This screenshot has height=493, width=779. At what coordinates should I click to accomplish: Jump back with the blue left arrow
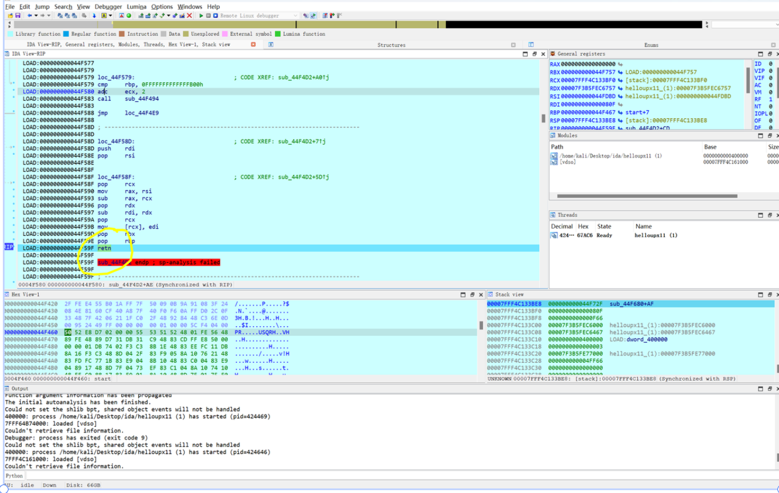click(29, 15)
